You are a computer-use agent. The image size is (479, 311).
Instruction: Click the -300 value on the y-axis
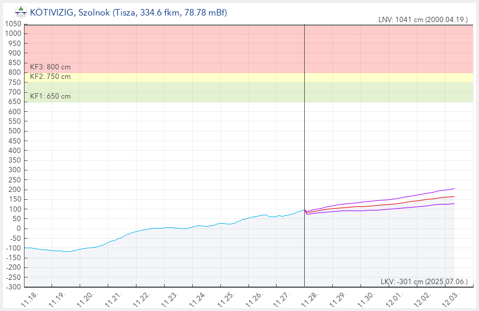tap(13, 287)
